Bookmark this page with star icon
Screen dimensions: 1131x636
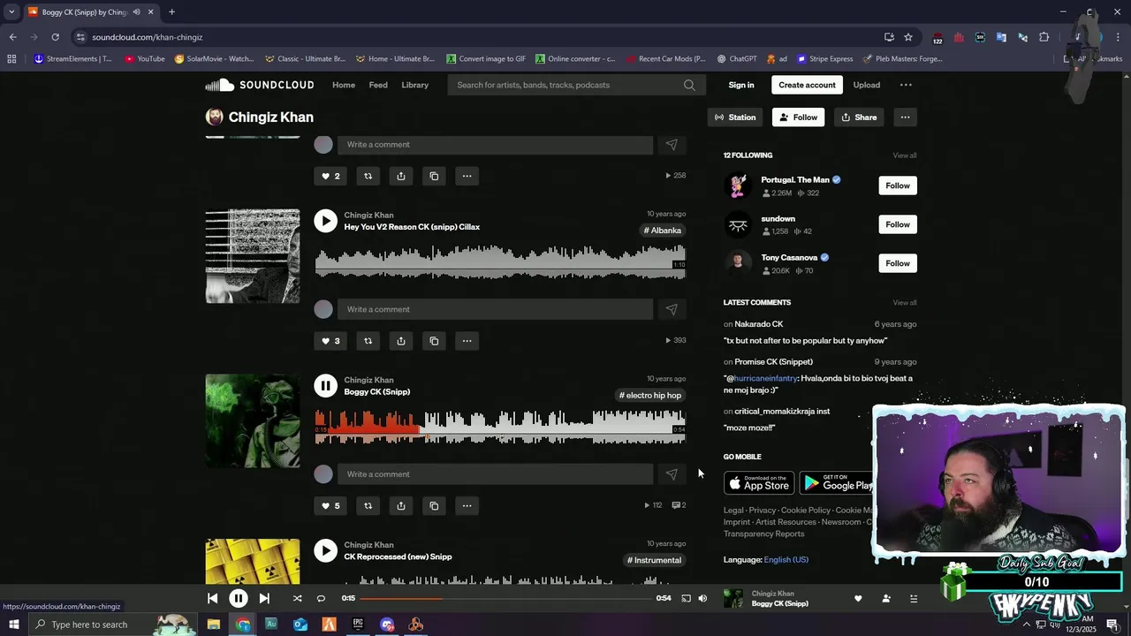click(908, 37)
